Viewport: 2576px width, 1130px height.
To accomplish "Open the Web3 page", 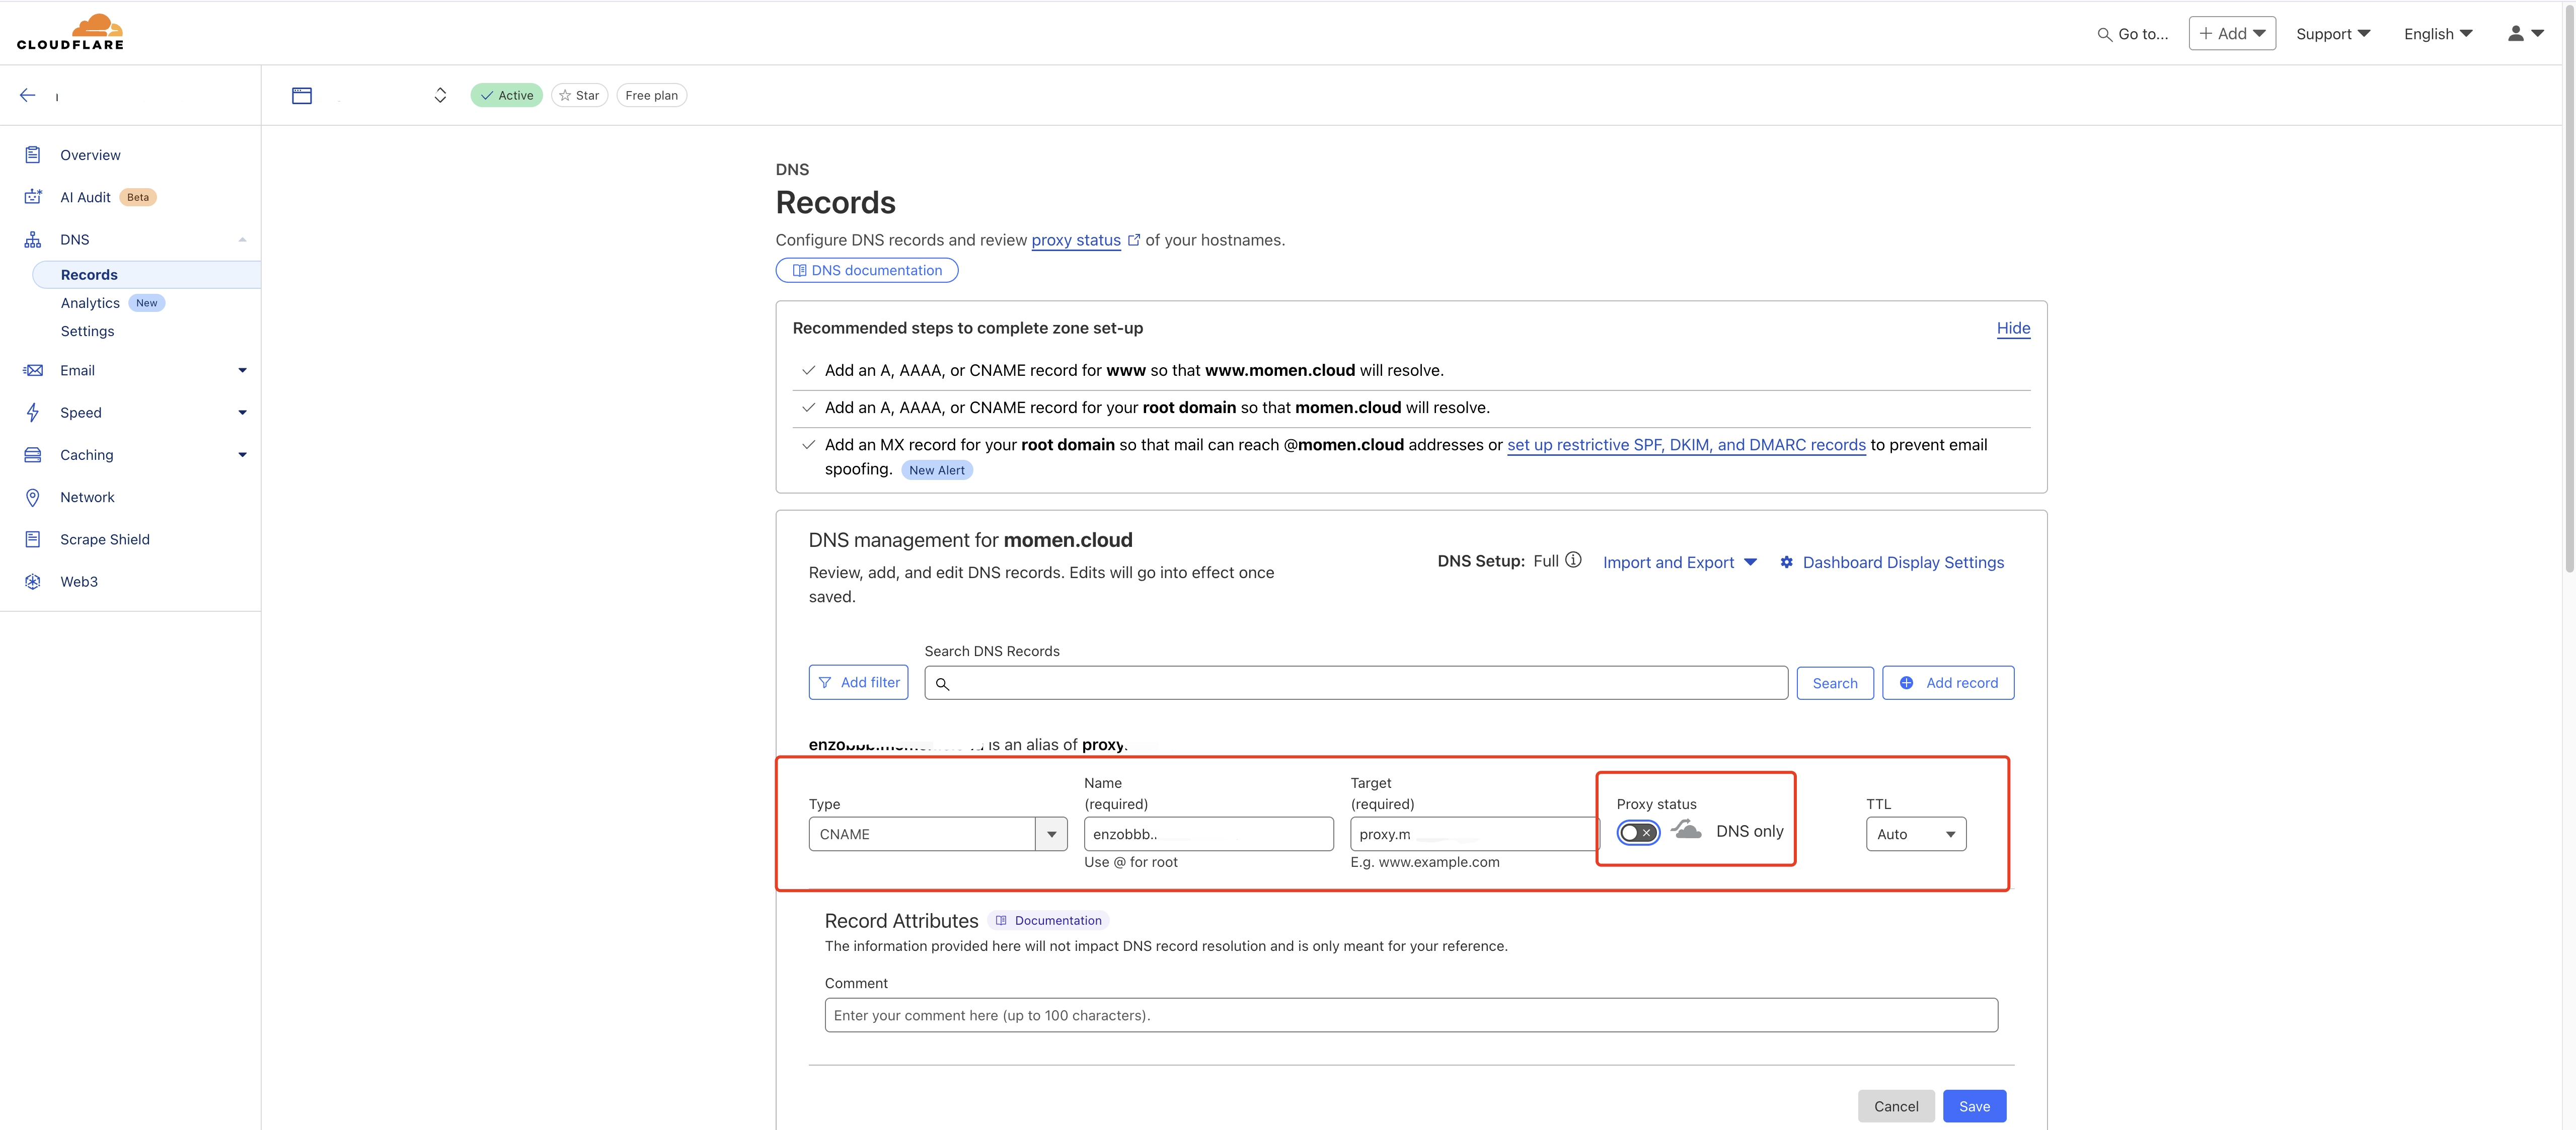I will coord(79,581).
